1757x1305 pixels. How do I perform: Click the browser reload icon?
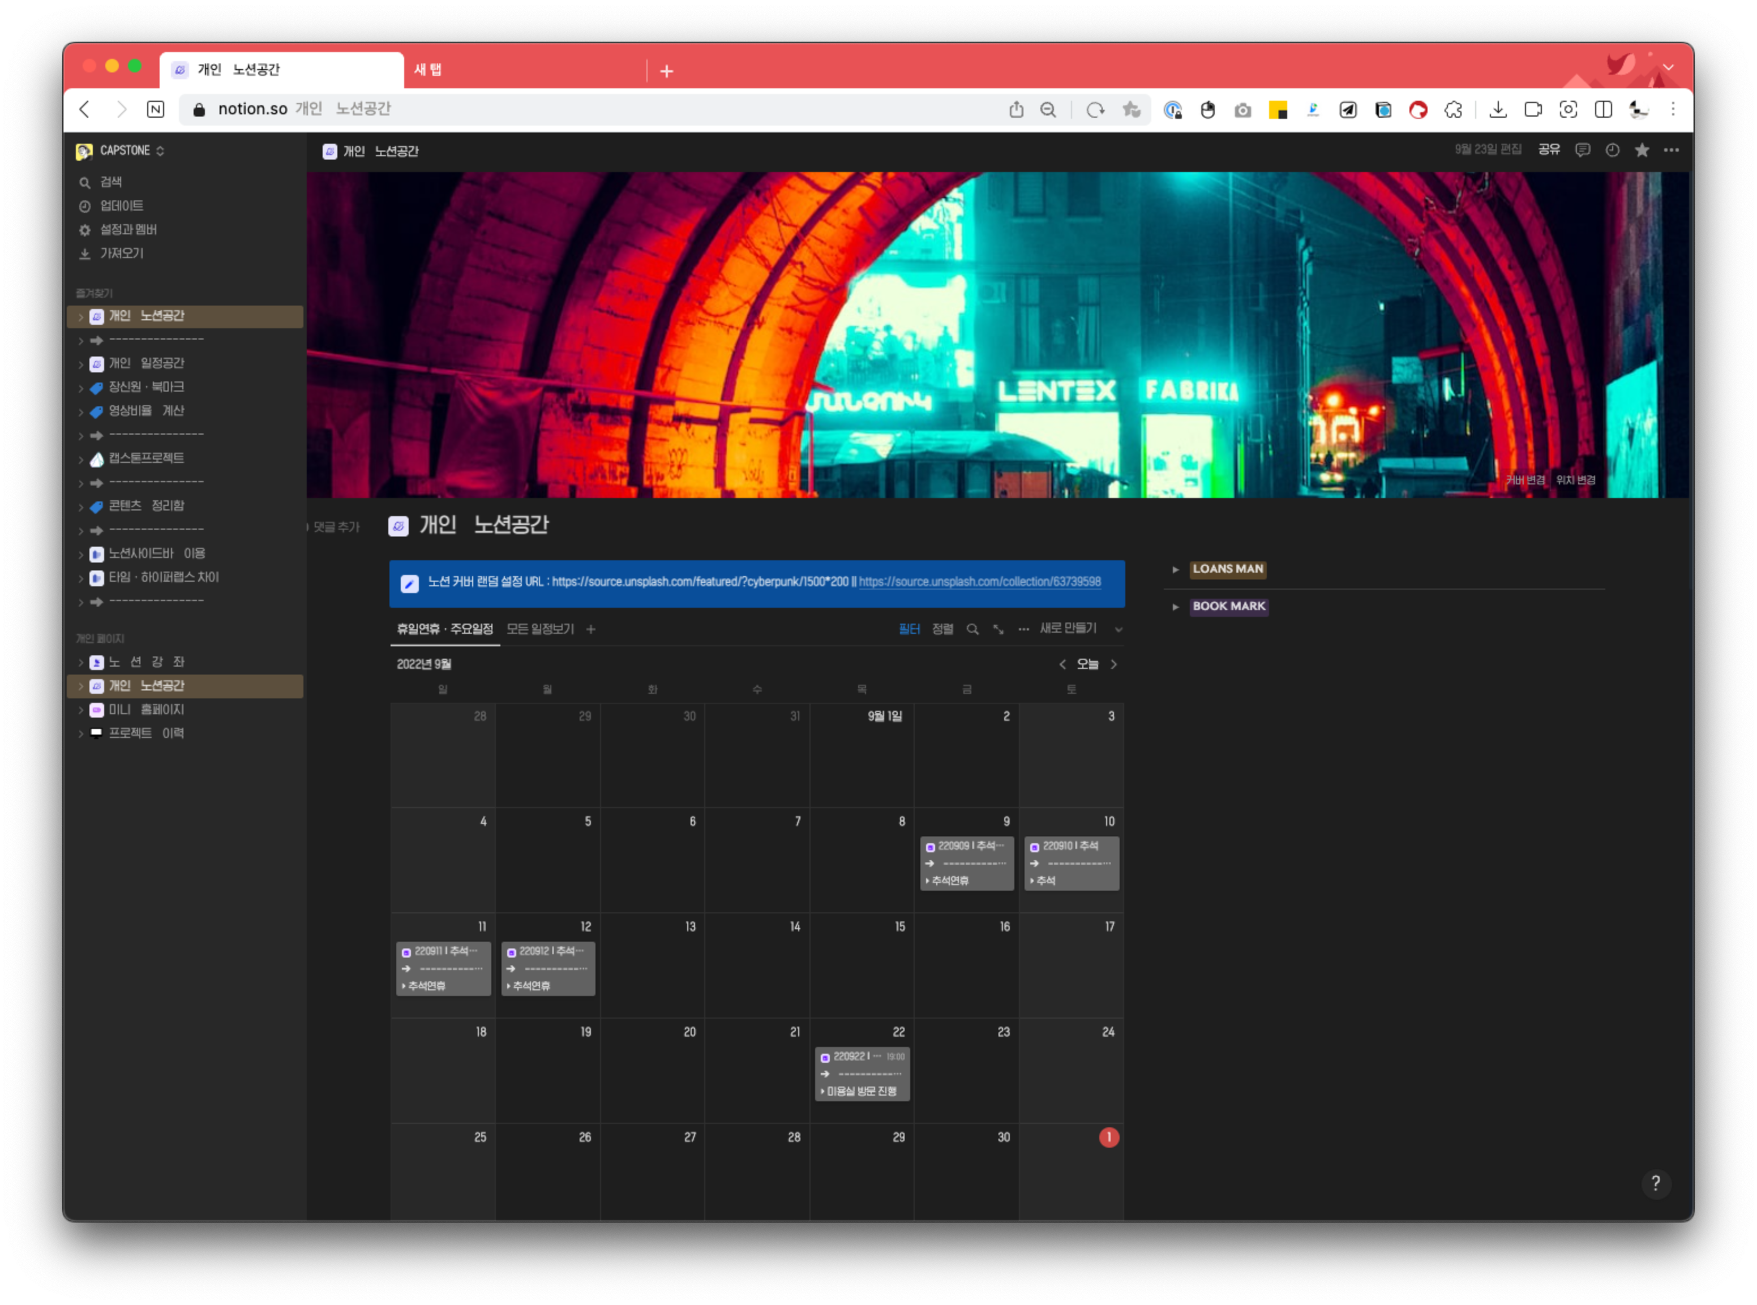1095,110
